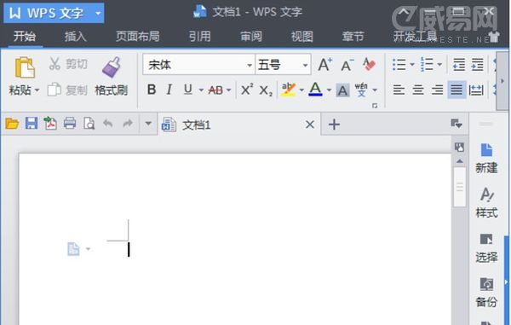This screenshot has width=511, height=325.
Task: Expand quick access toolbar customization arrow
Action: coord(148,124)
